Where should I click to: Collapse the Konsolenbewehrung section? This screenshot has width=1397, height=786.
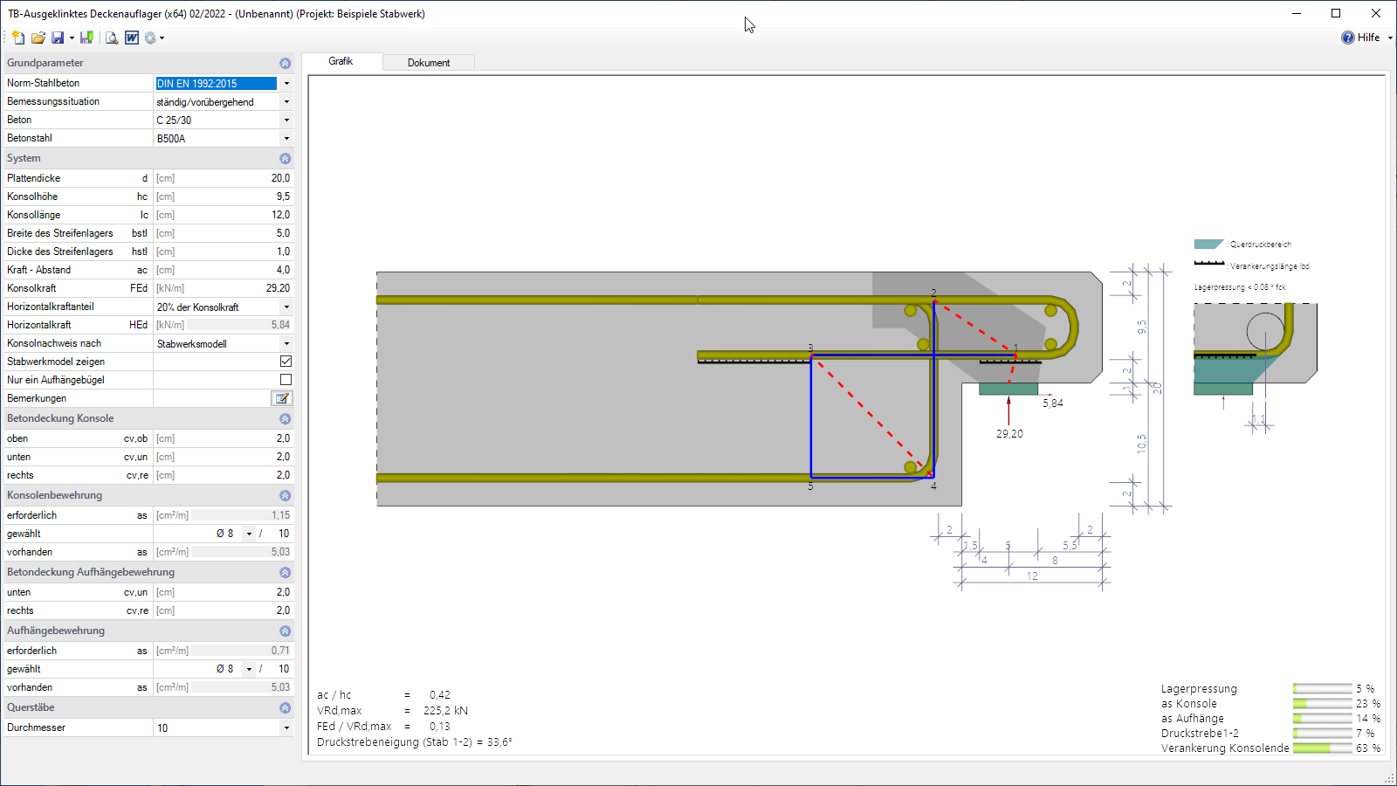click(285, 496)
